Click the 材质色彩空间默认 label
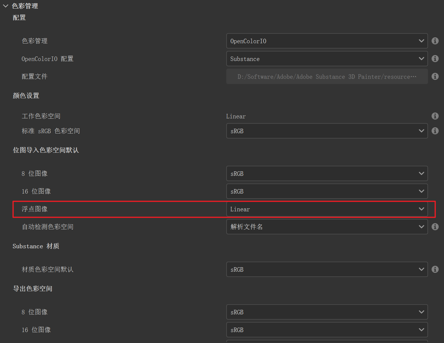444x343 pixels. pos(48,269)
